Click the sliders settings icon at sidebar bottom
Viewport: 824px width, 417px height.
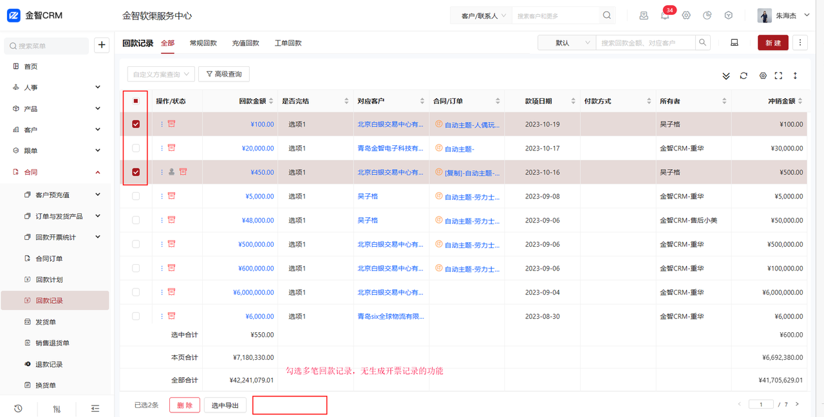tap(57, 409)
